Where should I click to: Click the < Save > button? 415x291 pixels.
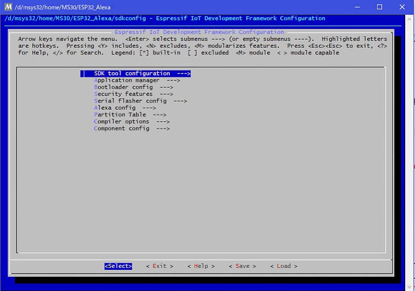(x=242, y=266)
